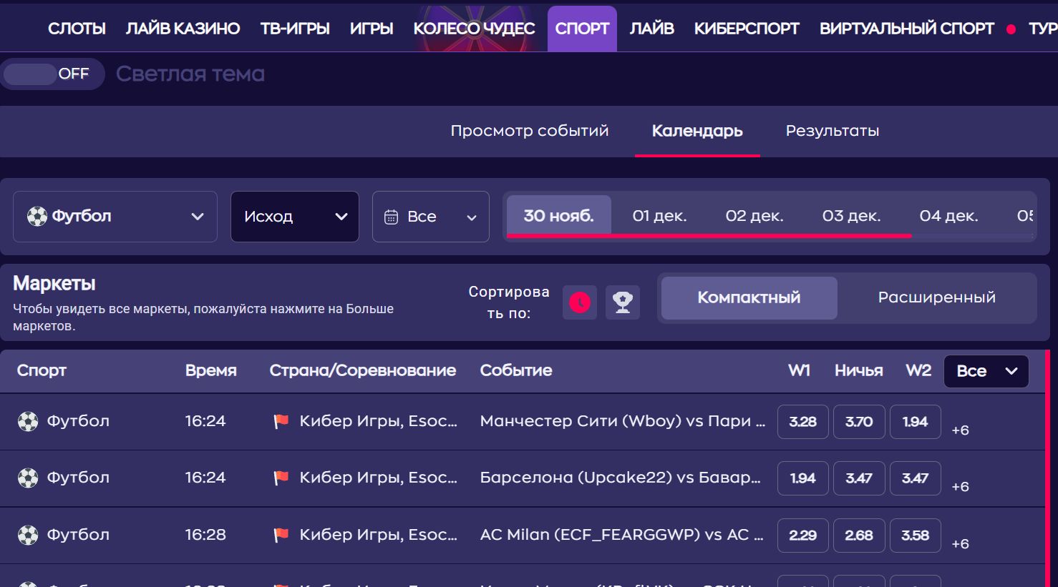
Task: Bet W1 odds 3.28 on Manchester City match
Action: coord(802,422)
